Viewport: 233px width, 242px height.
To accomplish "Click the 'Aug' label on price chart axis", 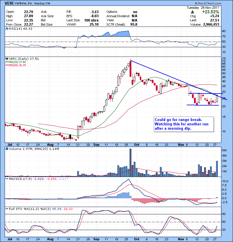I will coord(50,145).
